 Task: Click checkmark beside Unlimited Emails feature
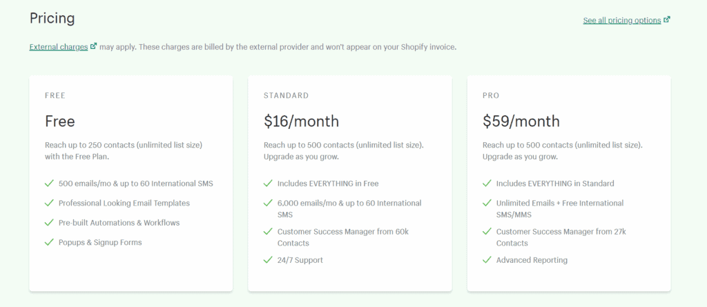click(x=487, y=203)
